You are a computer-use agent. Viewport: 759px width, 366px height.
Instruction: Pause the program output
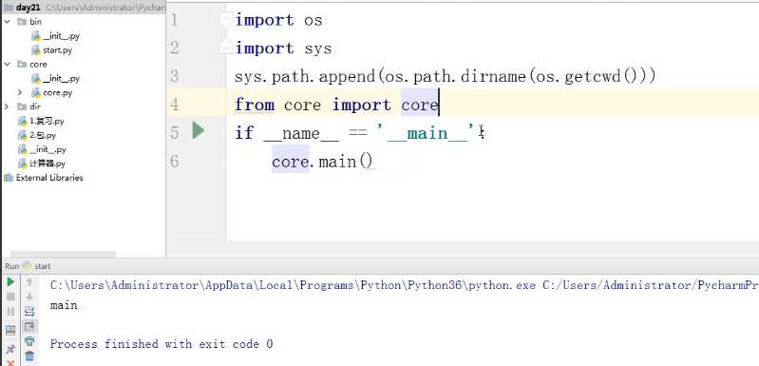point(10,311)
